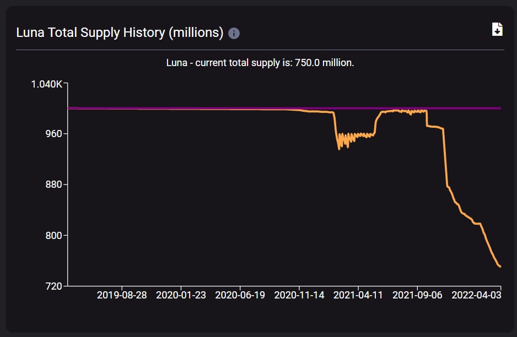Click the 2020-11-14 date axis label
This screenshot has height=337, width=517.
click(299, 295)
